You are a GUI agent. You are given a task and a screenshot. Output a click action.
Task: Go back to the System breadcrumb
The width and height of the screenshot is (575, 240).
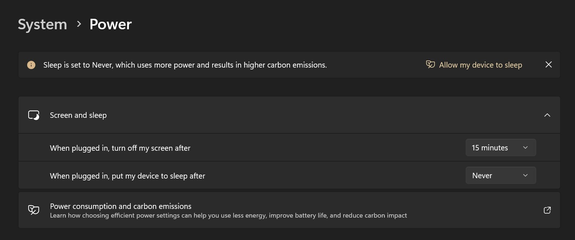[x=42, y=25]
